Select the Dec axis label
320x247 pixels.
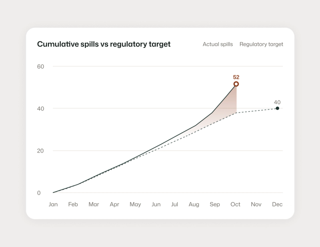(277, 204)
